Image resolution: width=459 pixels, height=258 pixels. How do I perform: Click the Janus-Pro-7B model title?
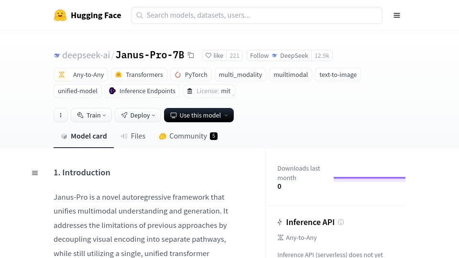click(150, 55)
